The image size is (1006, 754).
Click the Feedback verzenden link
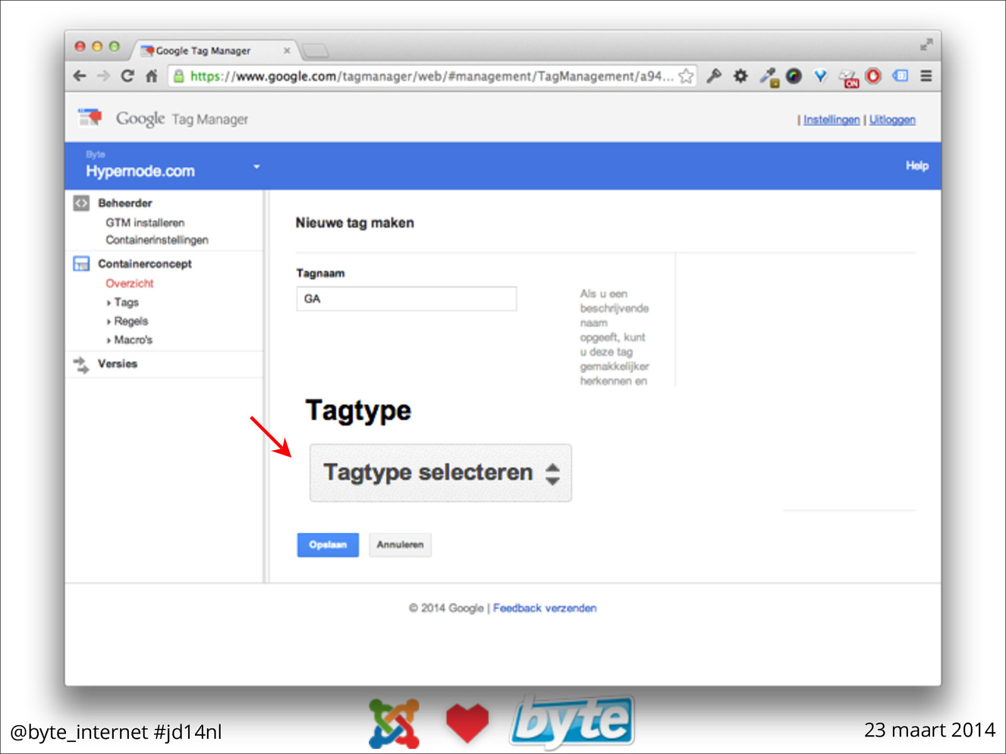[544, 608]
